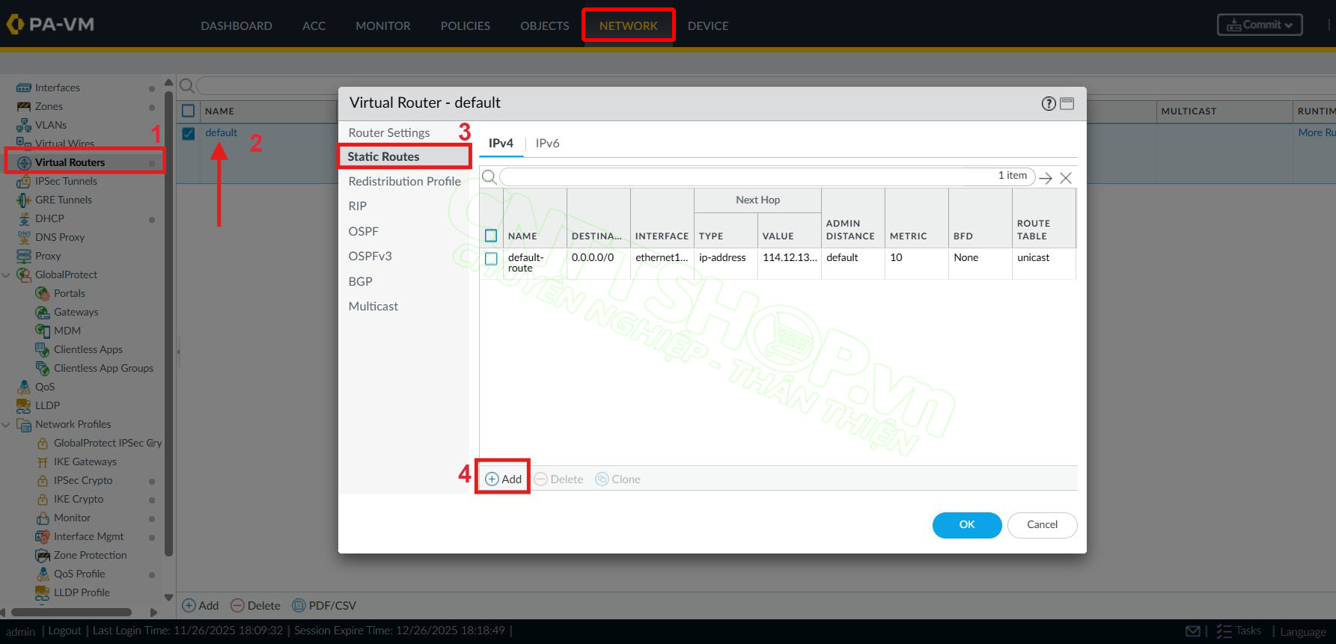Add a new static route

click(504, 479)
